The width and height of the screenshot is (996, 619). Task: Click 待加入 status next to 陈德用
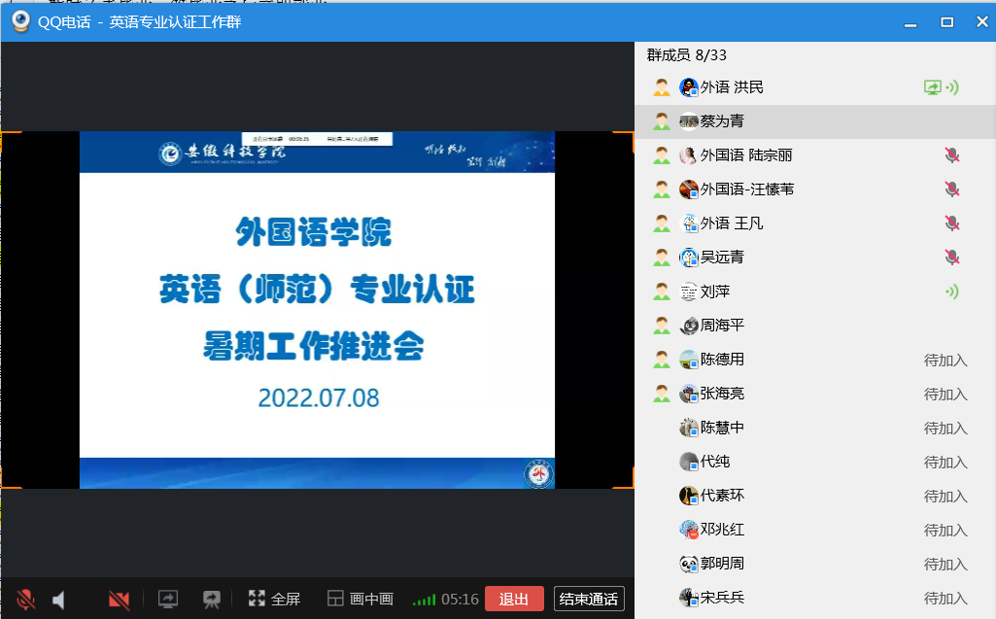(945, 360)
